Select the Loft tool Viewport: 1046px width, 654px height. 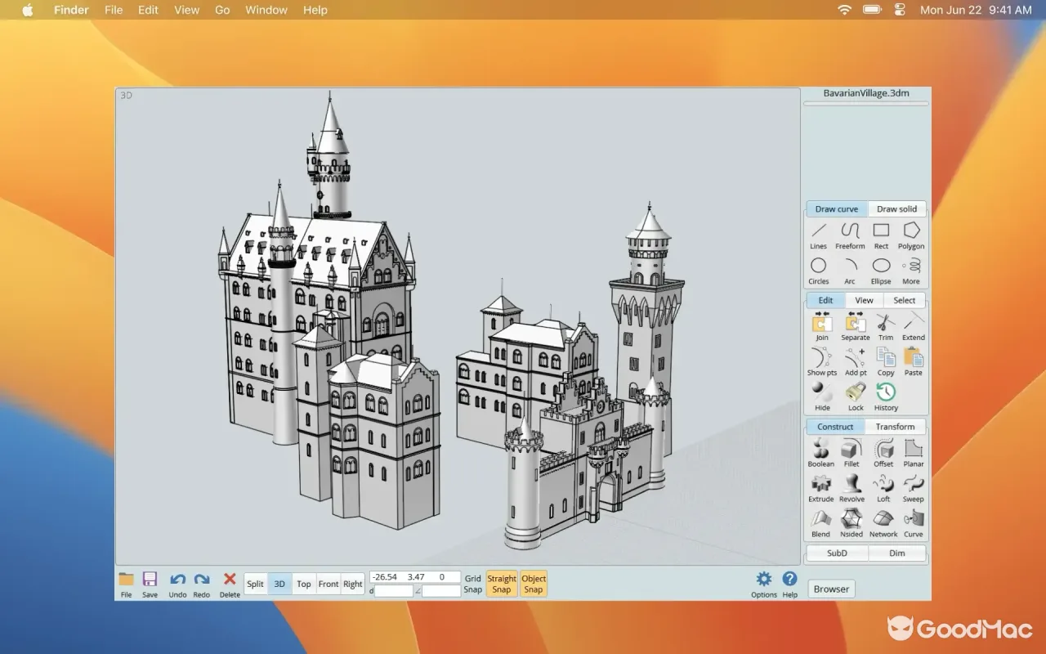click(883, 489)
